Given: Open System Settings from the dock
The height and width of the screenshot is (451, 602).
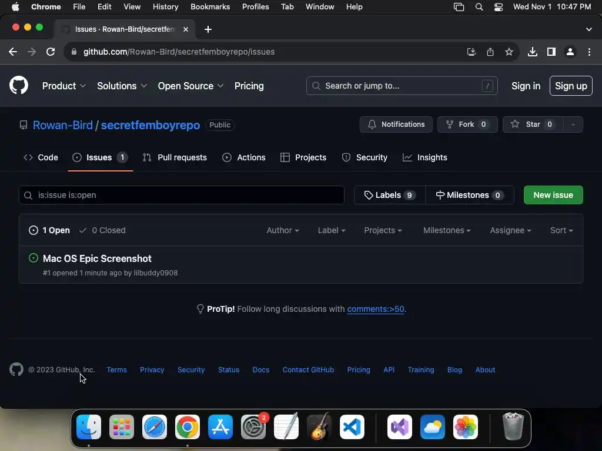Looking at the screenshot, I should [253, 427].
